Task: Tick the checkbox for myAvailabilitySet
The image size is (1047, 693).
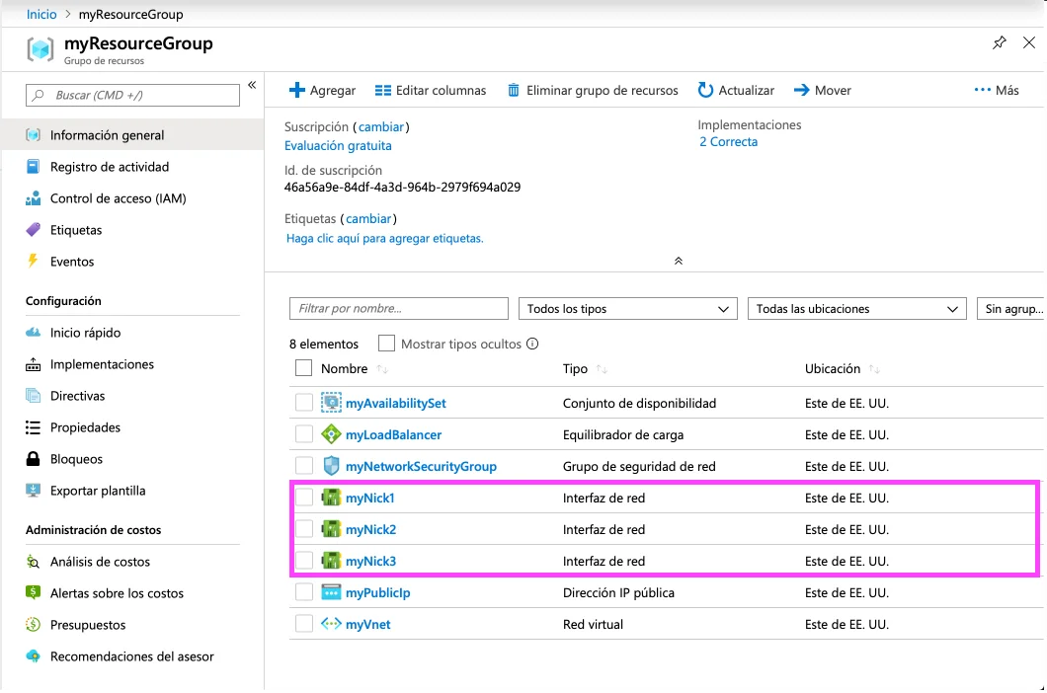Action: pyautogui.click(x=304, y=403)
